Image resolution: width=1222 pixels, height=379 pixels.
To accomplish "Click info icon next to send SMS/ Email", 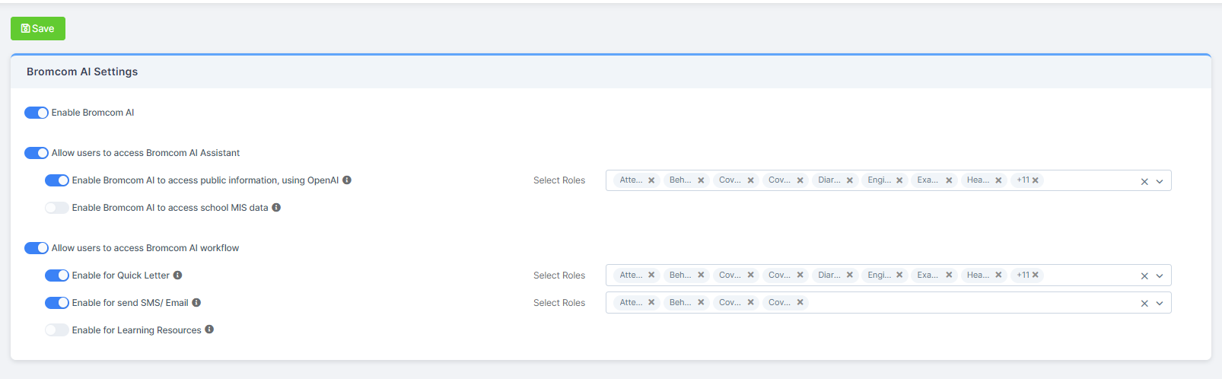I will [196, 303].
